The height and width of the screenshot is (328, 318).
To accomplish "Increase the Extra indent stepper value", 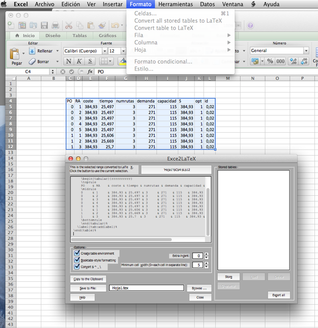I will click(206, 254).
